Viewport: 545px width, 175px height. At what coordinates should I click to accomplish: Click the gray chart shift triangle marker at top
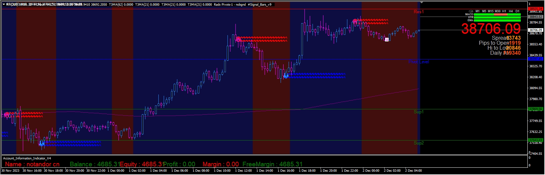(x=421, y=3)
